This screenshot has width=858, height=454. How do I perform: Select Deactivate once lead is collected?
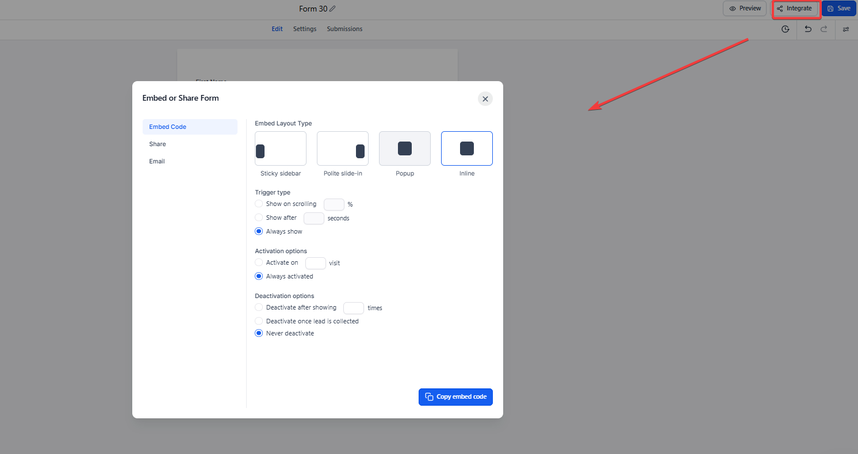click(x=259, y=321)
